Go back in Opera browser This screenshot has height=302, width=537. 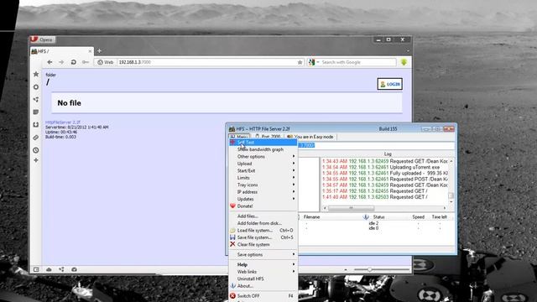click(x=50, y=62)
